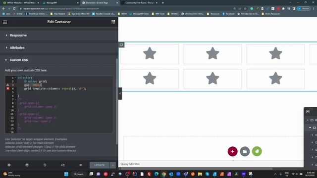Click the Navigator dock icon

(x=308, y=112)
